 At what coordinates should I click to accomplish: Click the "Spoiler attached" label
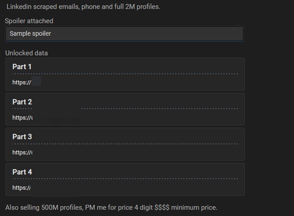pos(29,21)
